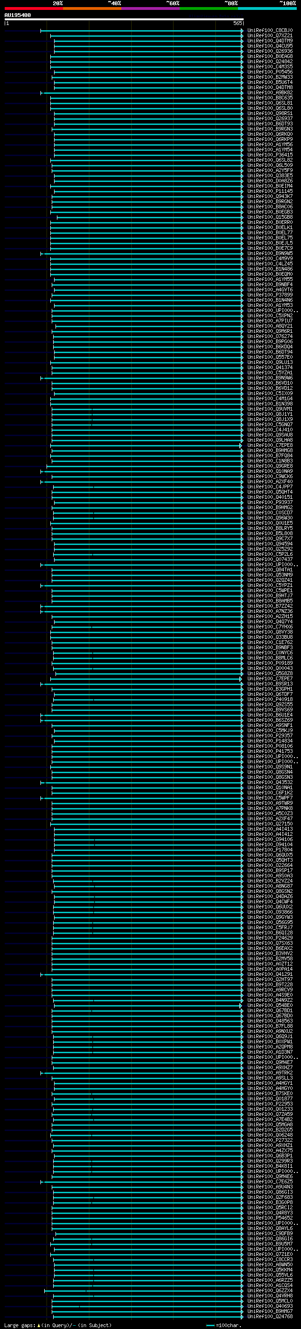Select hit label UniRef100_C7YHX6

[270, 627]
